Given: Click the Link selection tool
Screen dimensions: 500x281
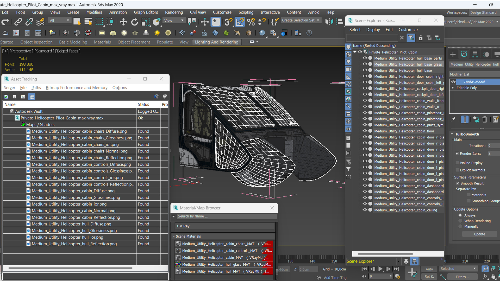Looking at the screenshot, I should tap(18, 22).
